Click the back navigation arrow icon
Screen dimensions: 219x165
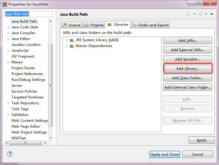(189, 14)
